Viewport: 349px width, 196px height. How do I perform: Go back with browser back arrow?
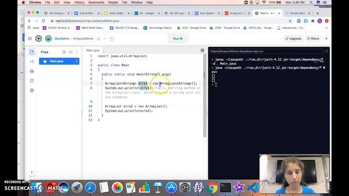(x=29, y=21)
